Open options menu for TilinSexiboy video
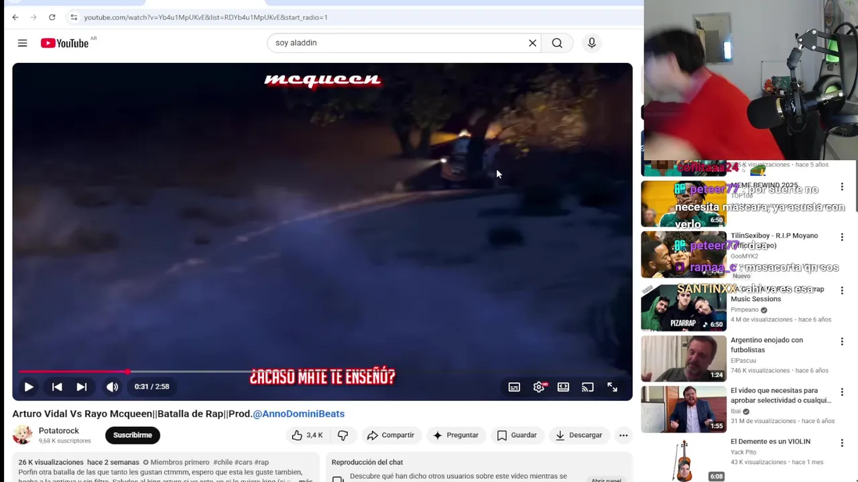Image resolution: width=858 pixels, height=482 pixels. pos(842,237)
